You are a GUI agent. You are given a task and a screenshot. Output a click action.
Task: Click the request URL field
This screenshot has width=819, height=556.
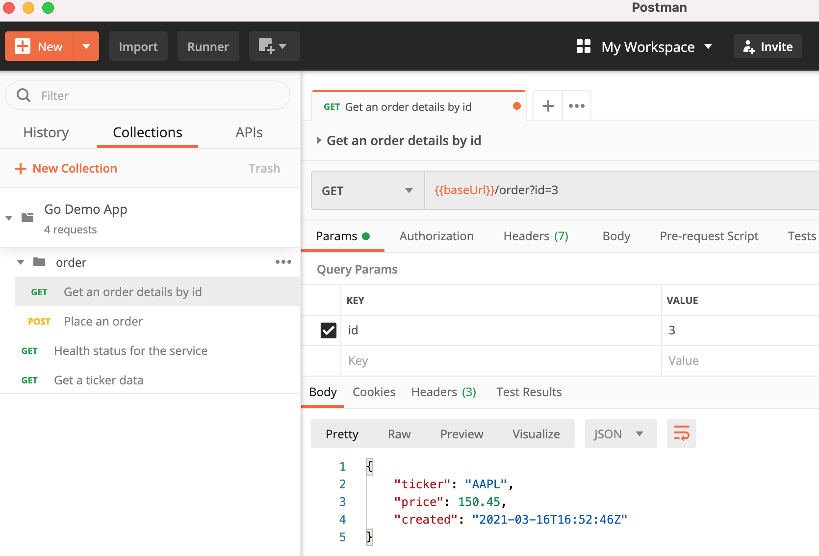coord(621,190)
